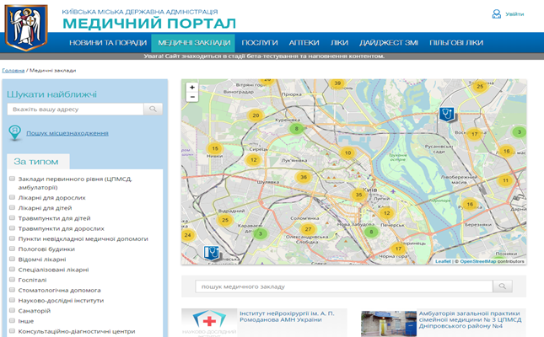This screenshot has width=544, height=337.
Task: Open map cluster 25 near Vidradnyi
Action: [x=225, y=220]
